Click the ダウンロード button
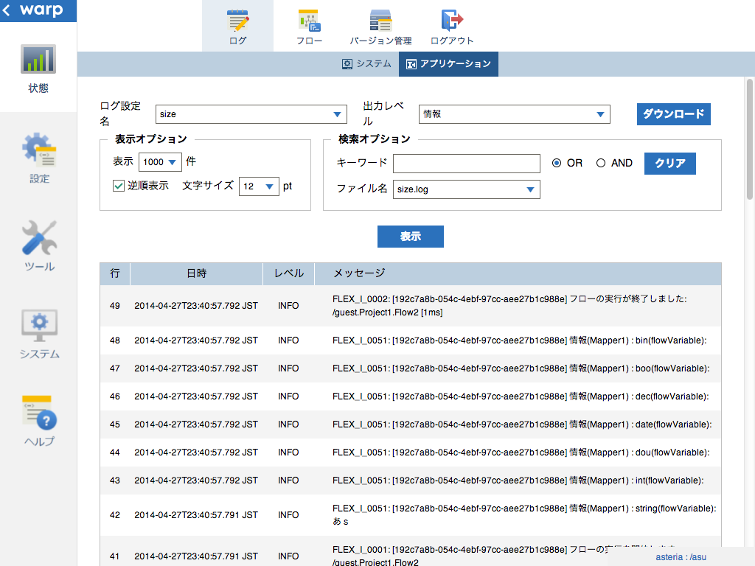The width and height of the screenshot is (755, 566). tap(674, 114)
